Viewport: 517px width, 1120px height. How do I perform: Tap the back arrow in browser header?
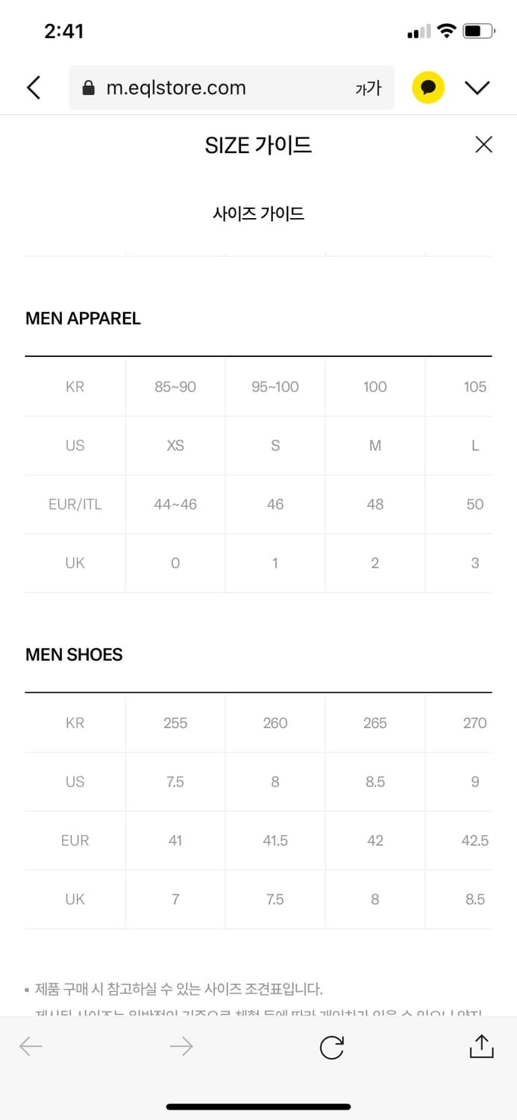[x=34, y=88]
